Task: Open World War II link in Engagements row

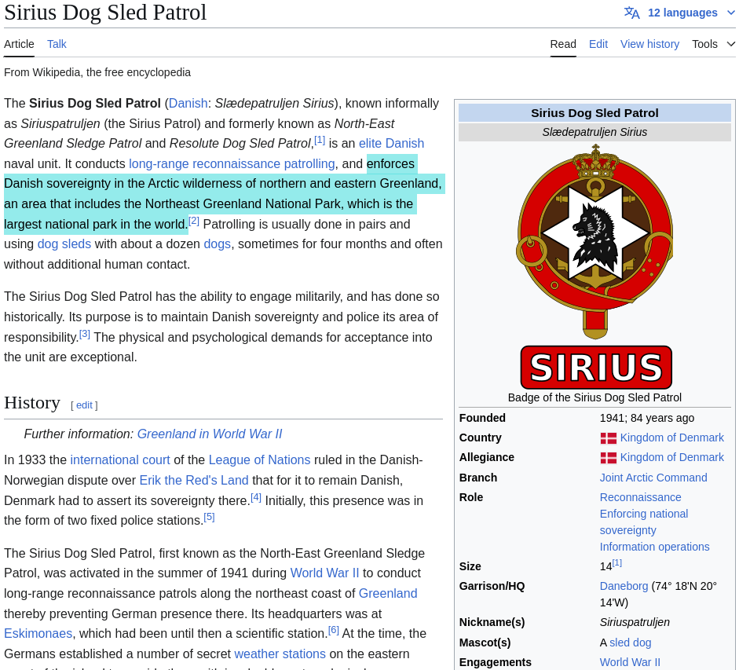Action: point(630,662)
